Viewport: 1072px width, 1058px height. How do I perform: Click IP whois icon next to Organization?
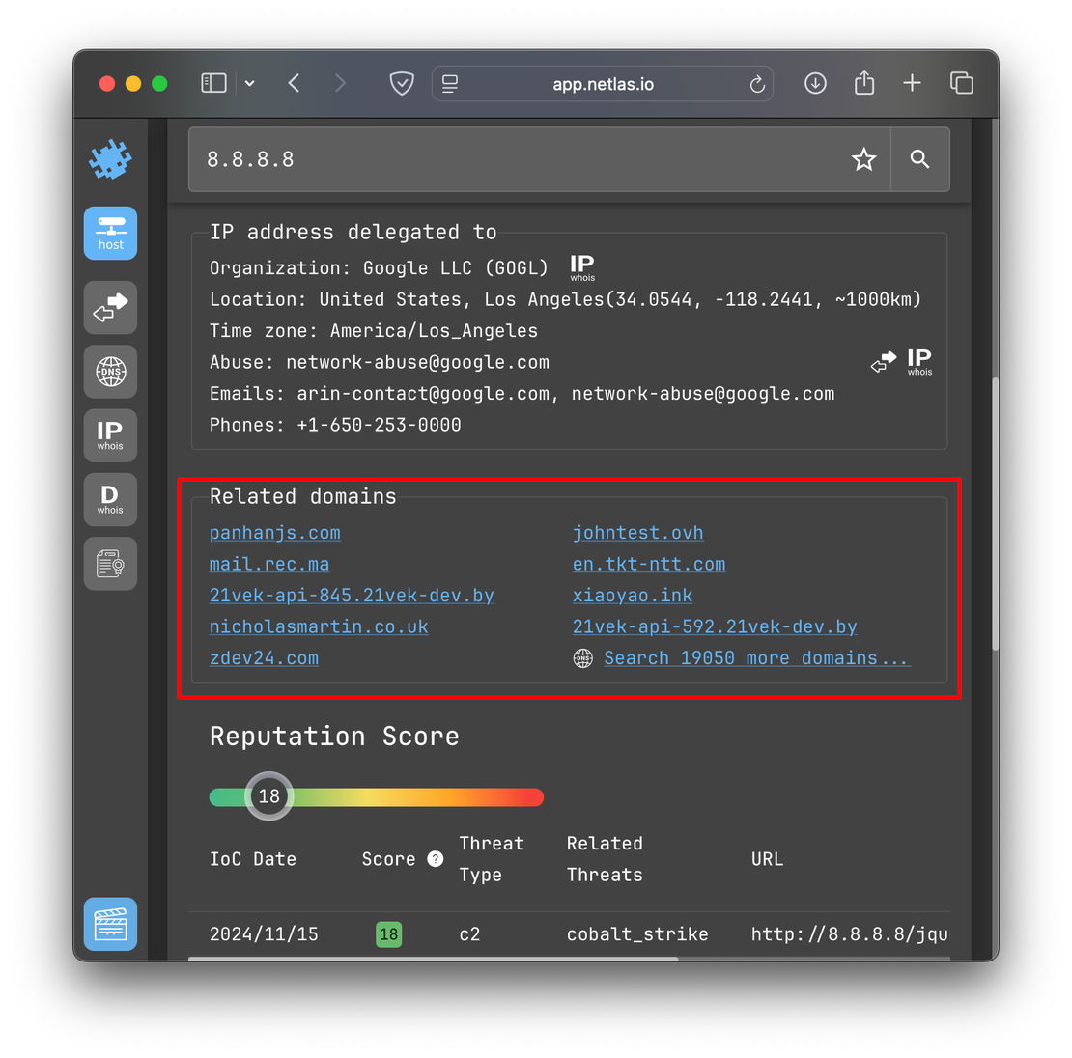(x=582, y=267)
